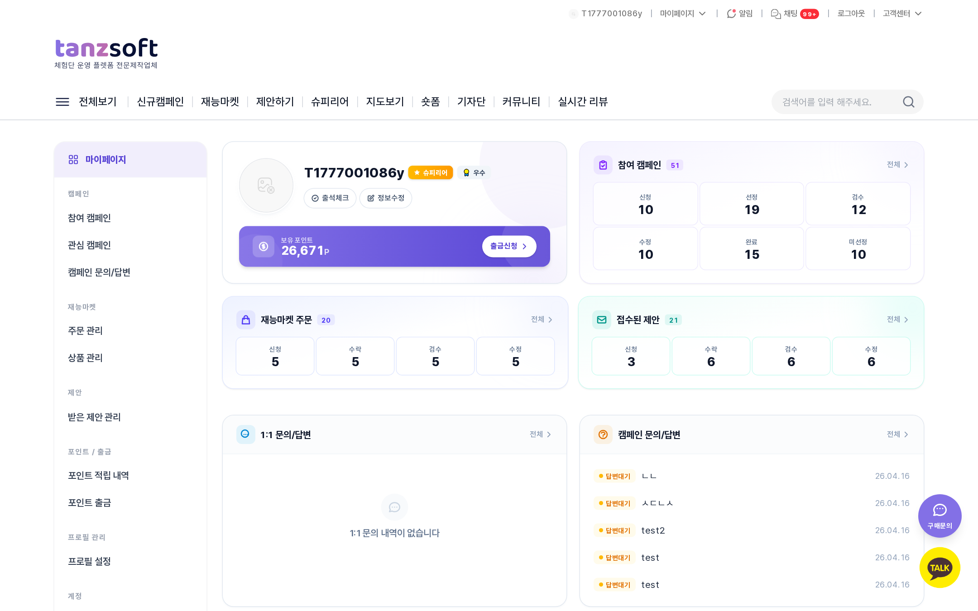Open 기자단 navigation item
This screenshot has height=611, width=978.
click(x=471, y=102)
